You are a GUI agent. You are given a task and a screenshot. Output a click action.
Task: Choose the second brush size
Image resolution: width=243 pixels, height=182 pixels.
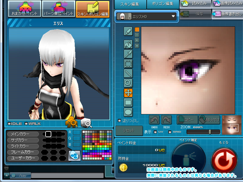click(x=137, y=35)
